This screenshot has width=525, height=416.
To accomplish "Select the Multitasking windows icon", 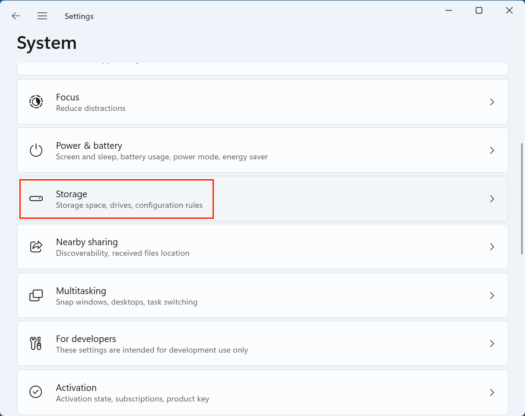I will click(x=36, y=295).
